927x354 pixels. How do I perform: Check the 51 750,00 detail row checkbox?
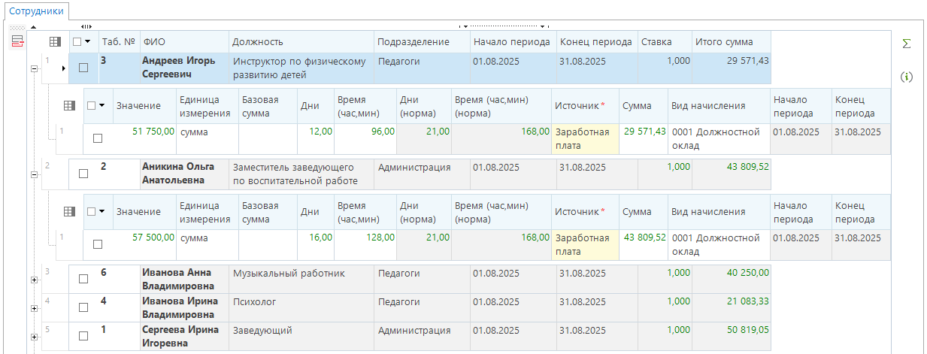pos(98,138)
